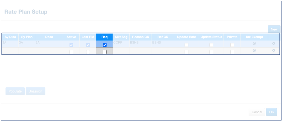Image resolution: width=282 pixels, height=121 pixels.
Task: Delete the 3A rate plan row
Action: pyautogui.click(x=274, y=44)
